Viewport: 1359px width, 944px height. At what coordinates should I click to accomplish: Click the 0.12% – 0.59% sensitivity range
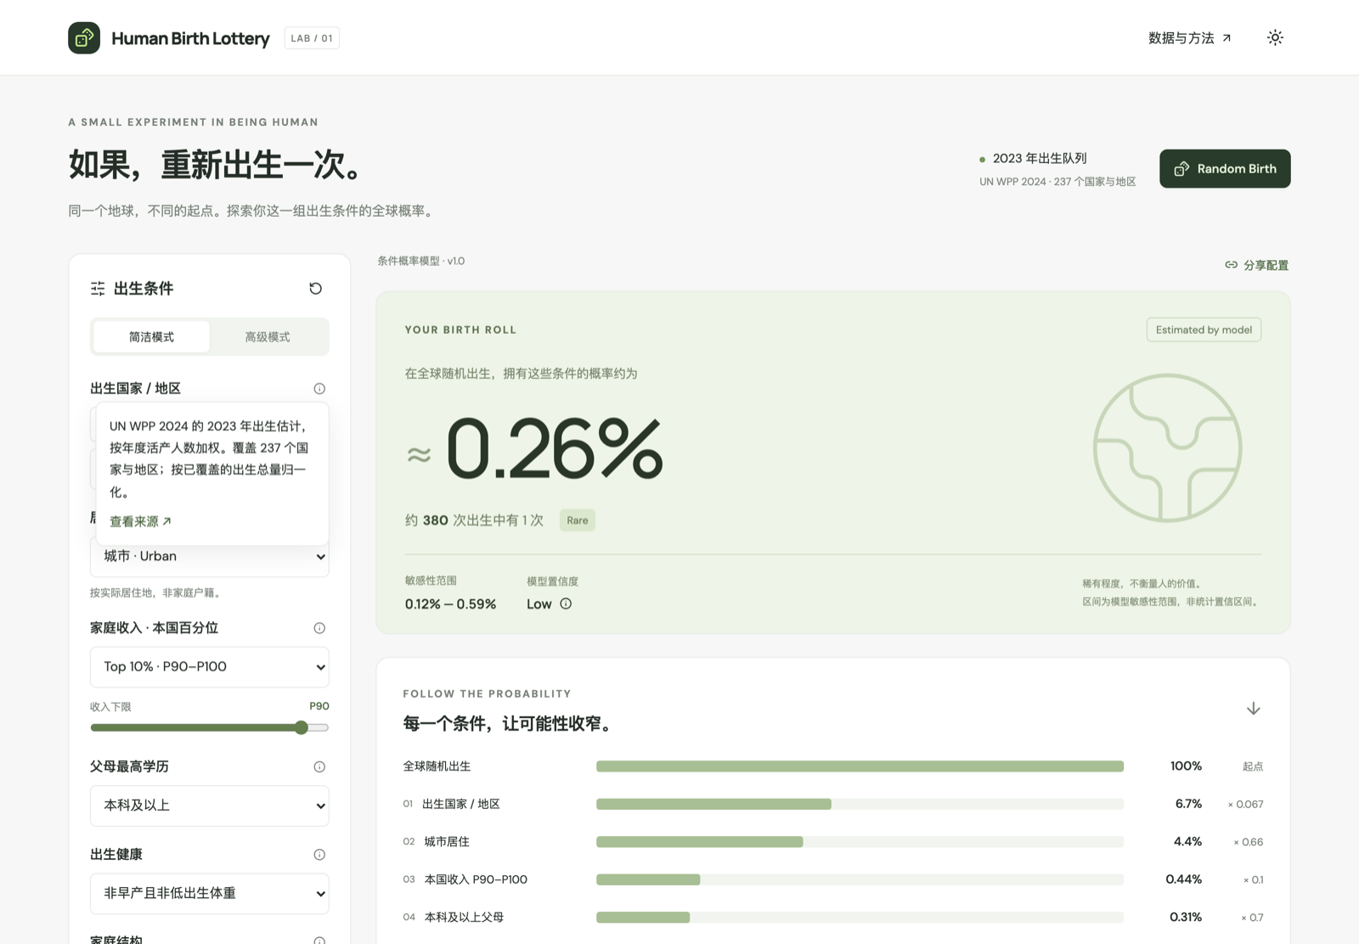point(450,604)
